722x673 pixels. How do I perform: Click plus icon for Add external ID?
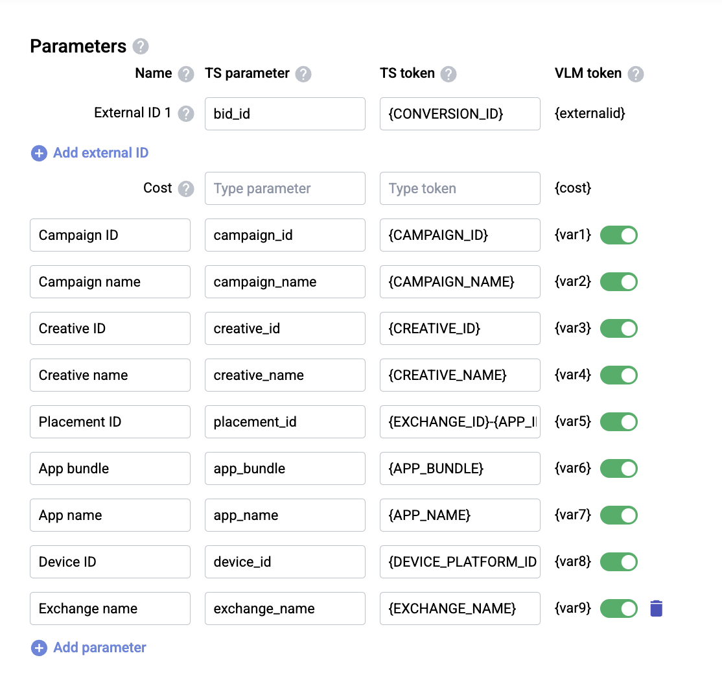pyautogui.click(x=40, y=153)
